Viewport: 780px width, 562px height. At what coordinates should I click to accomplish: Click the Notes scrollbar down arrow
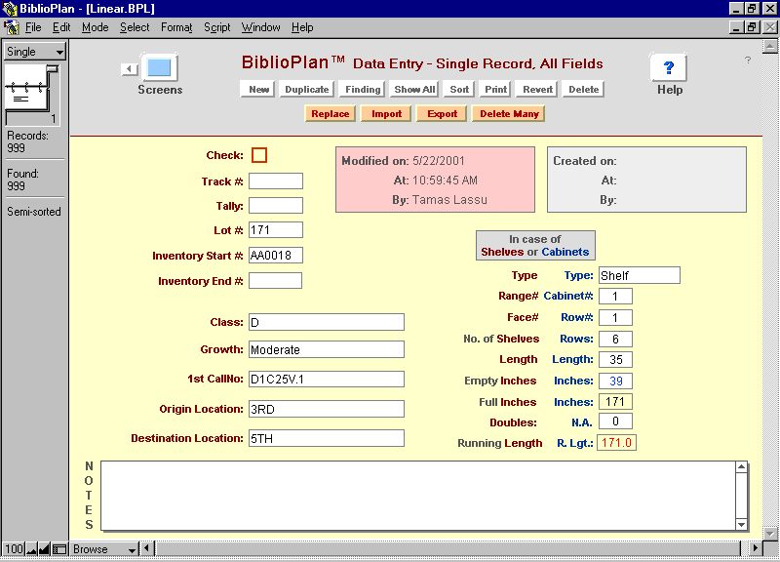741,524
